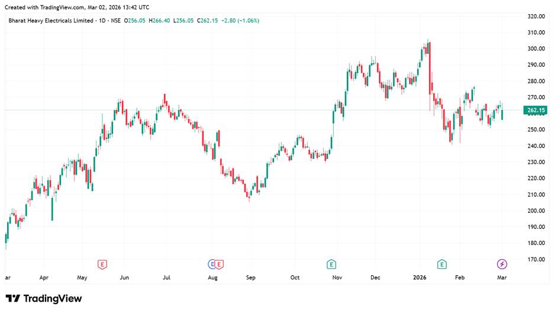The image size is (554, 313).
Task: Open the green earnings marker before February
Action: pos(441,264)
